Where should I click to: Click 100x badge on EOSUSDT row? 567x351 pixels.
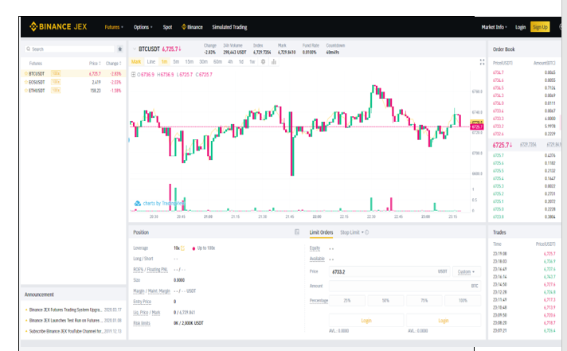click(56, 82)
